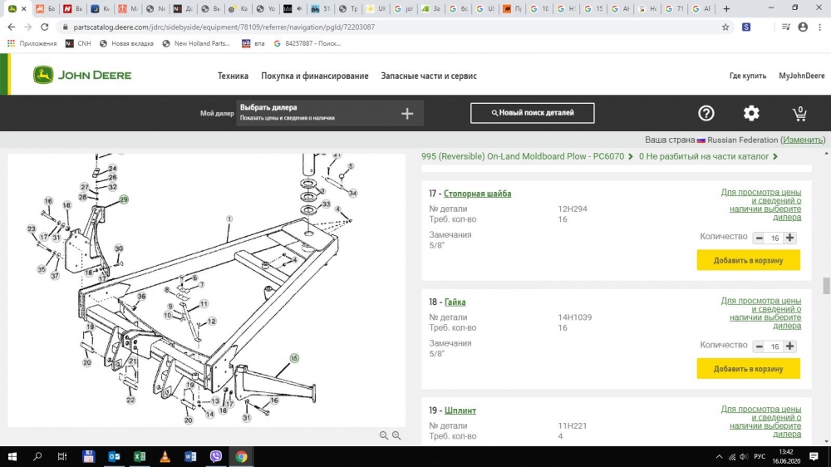
Task: Open Task View on the taskbar
Action: click(x=62, y=456)
